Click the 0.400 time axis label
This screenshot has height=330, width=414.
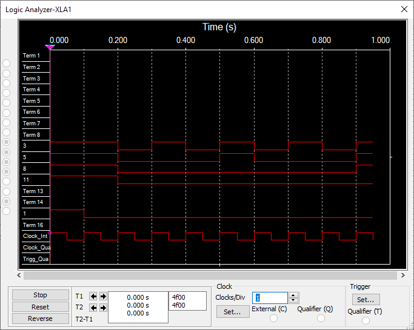185,40
